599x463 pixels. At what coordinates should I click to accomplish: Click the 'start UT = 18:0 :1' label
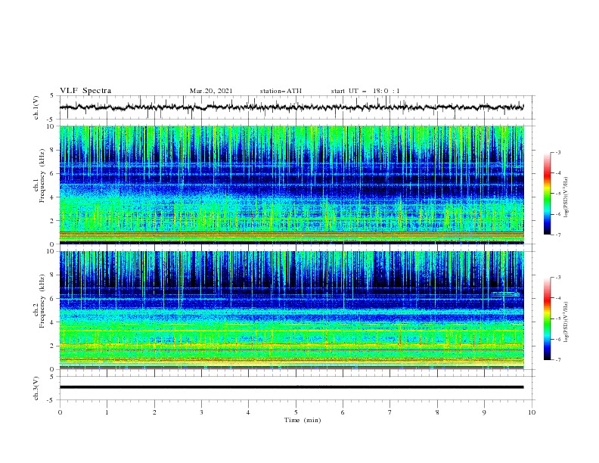[x=365, y=91]
